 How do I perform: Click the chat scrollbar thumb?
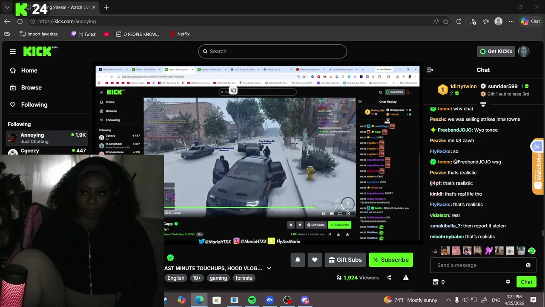pyautogui.click(x=542, y=233)
